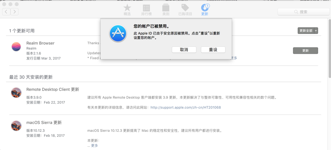Click the 安装日期: Feb 18, 2017 text
331x150 pixels.
tap(46, 136)
